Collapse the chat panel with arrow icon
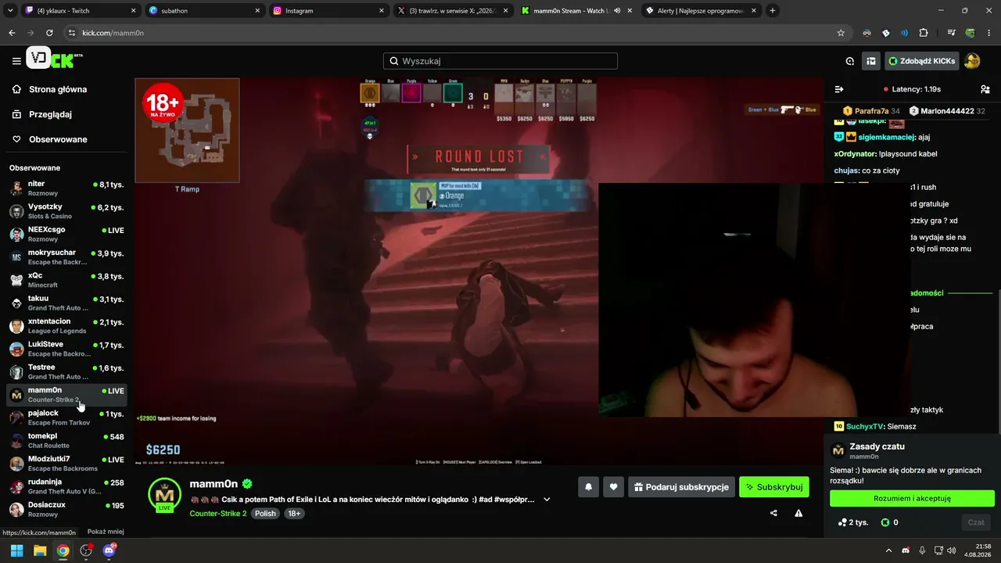The width and height of the screenshot is (1001, 563). (839, 89)
